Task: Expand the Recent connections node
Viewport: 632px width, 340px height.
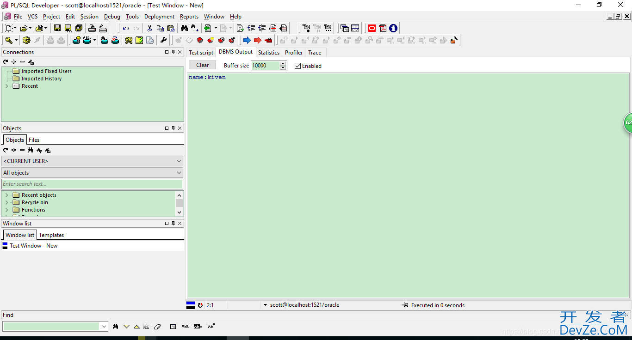Action: [6, 86]
